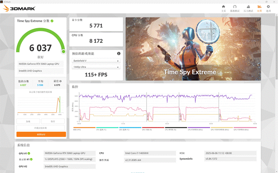
Task: Click the orange run again button
Action: coord(41,134)
